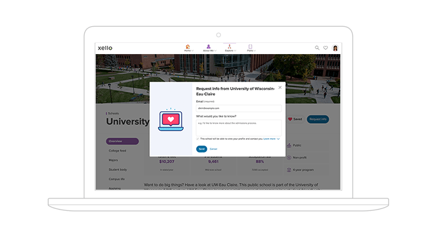Open the About Me navigation menu
This screenshot has width=437, height=237.
(x=209, y=48)
